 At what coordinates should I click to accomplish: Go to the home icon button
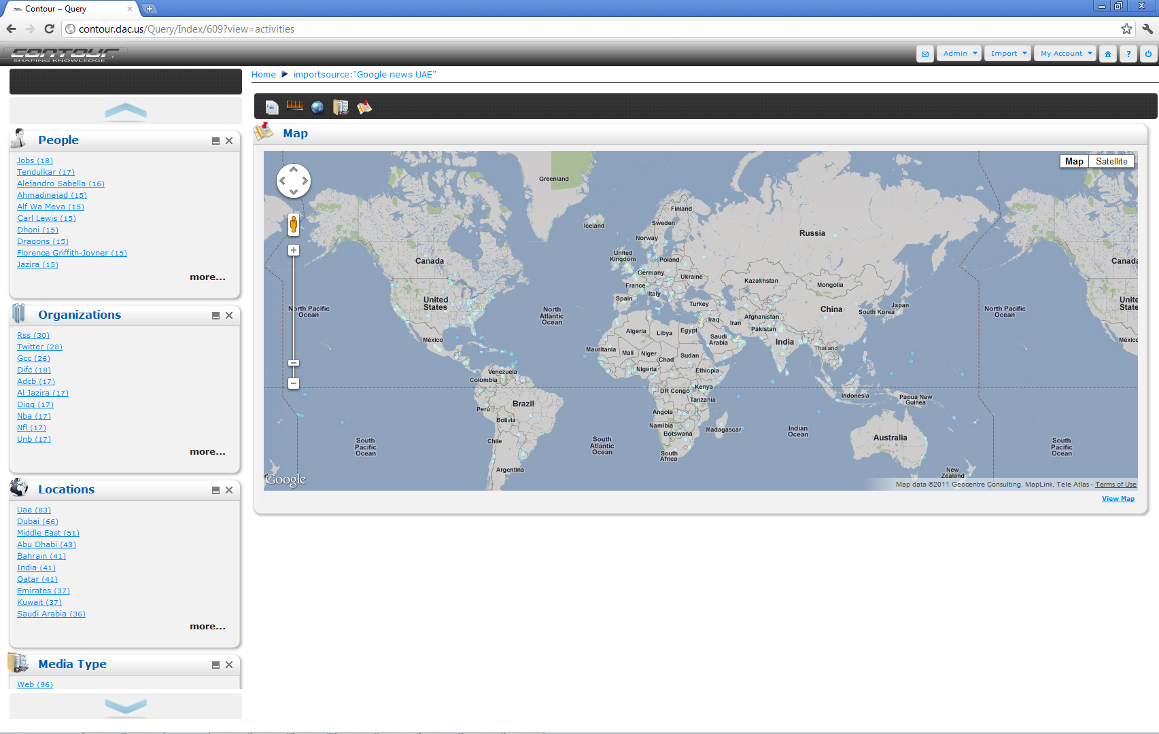click(x=1108, y=54)
